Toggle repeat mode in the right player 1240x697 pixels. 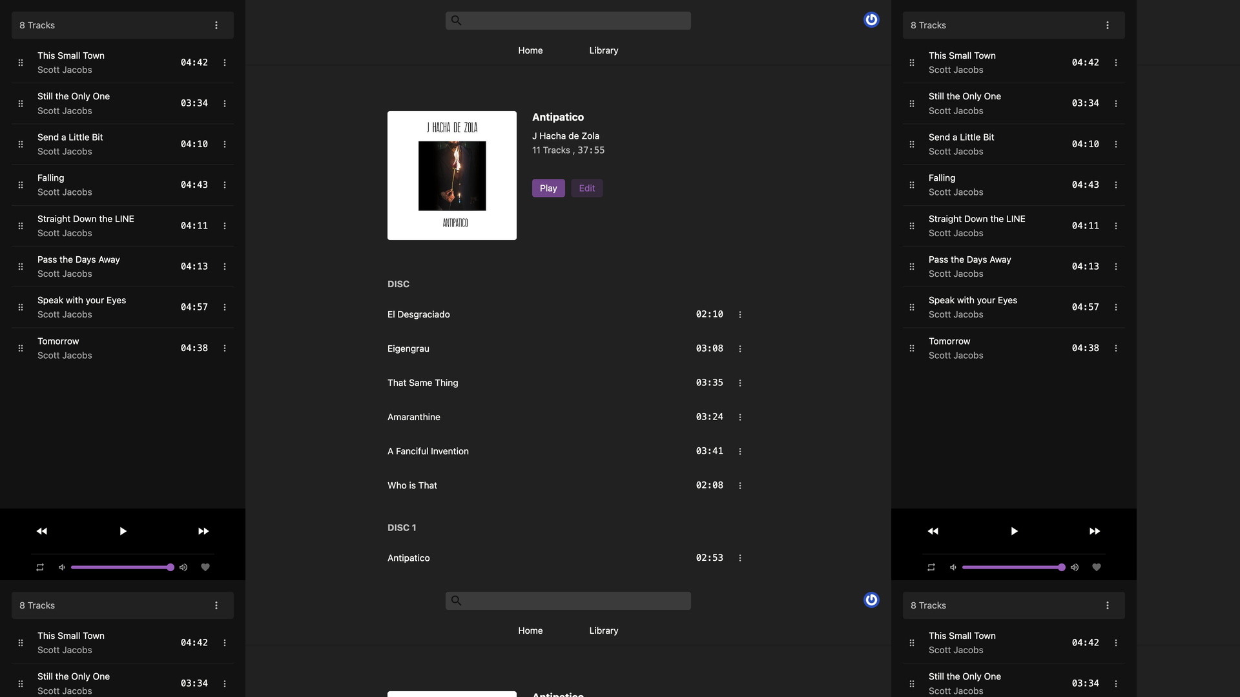pos(931,567)
